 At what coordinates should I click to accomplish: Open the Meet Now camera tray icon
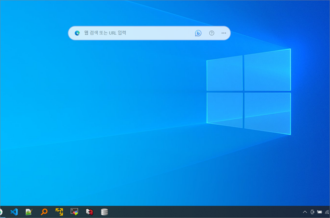(312, 212)
